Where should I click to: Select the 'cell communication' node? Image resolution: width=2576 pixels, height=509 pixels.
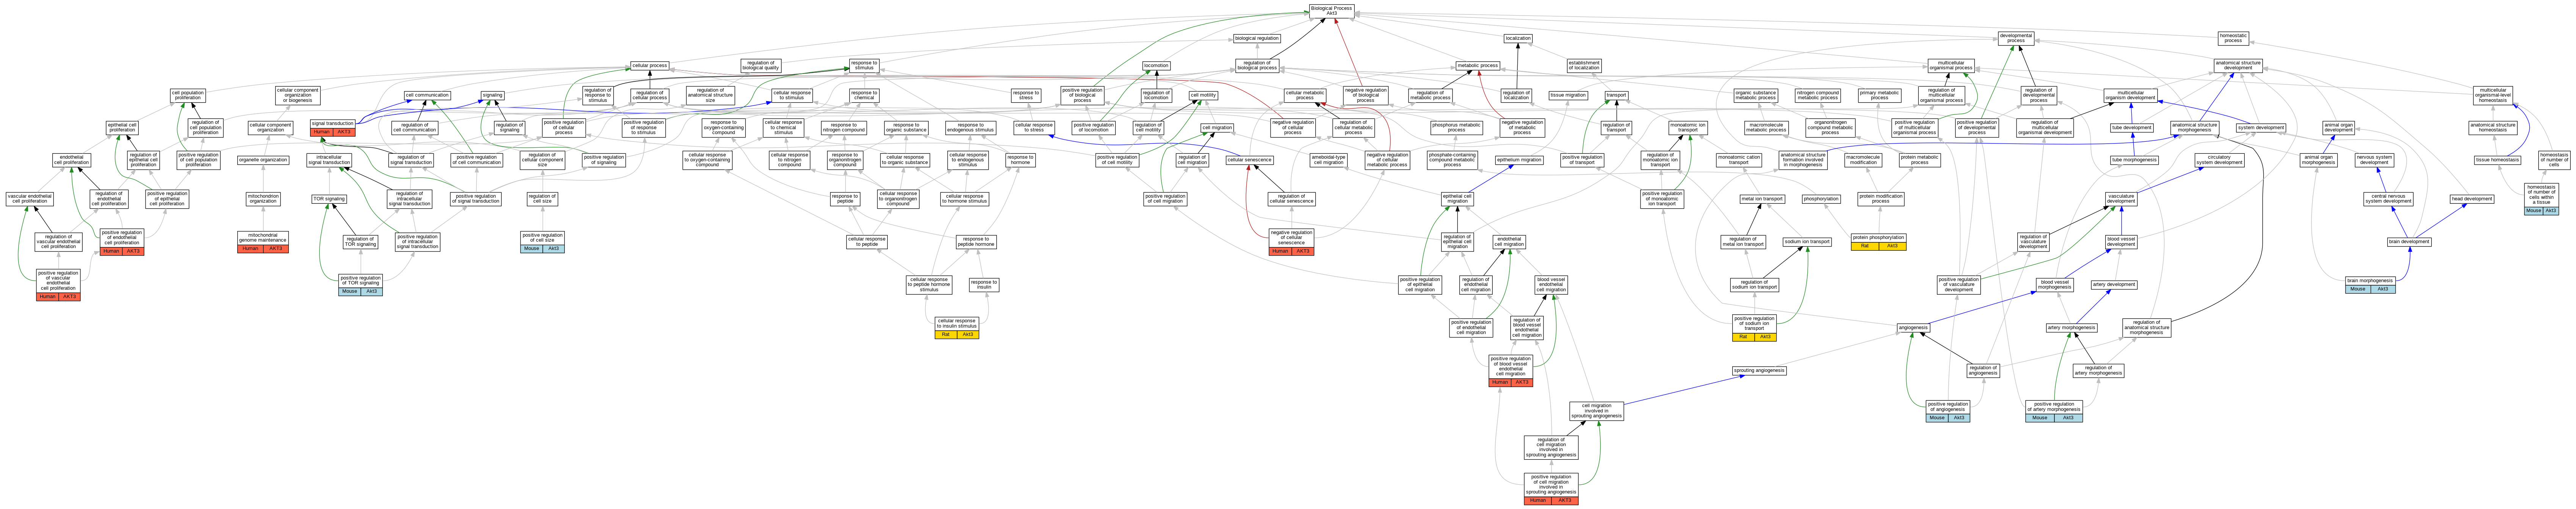tap(427, 96)
